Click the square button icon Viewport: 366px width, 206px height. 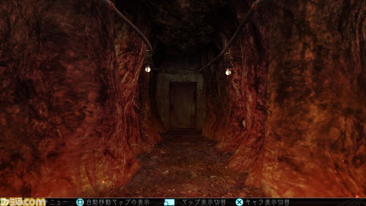pos(80,202)
